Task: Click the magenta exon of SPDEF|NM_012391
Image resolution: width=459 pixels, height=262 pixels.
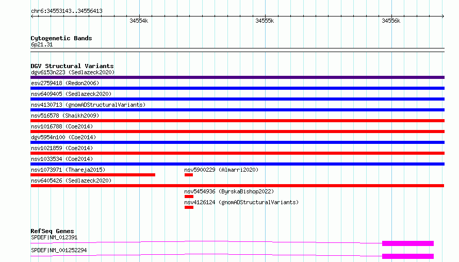Action: pos(408,243)
